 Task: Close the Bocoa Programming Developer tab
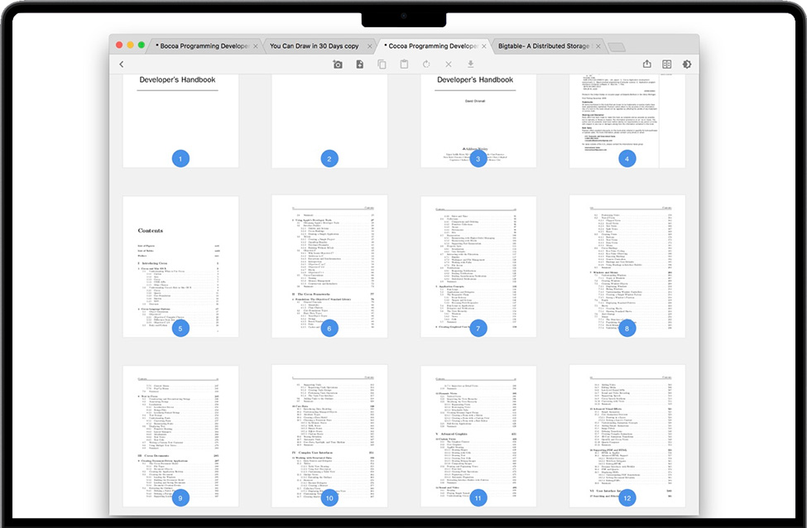coord(255,46)
